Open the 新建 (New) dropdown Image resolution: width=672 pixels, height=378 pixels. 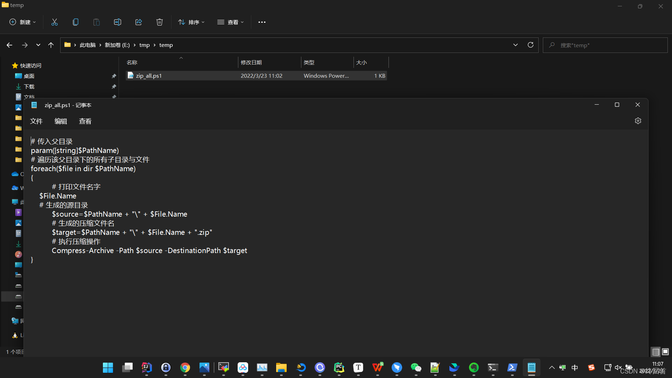point(23,22)
